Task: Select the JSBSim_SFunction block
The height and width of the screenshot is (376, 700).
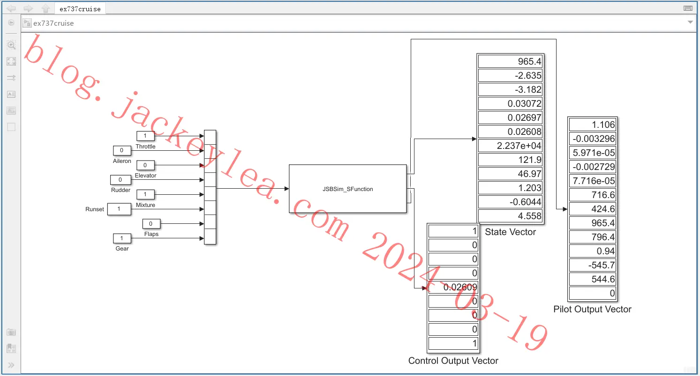Action: pyautogui.click(x=348, y=189)
